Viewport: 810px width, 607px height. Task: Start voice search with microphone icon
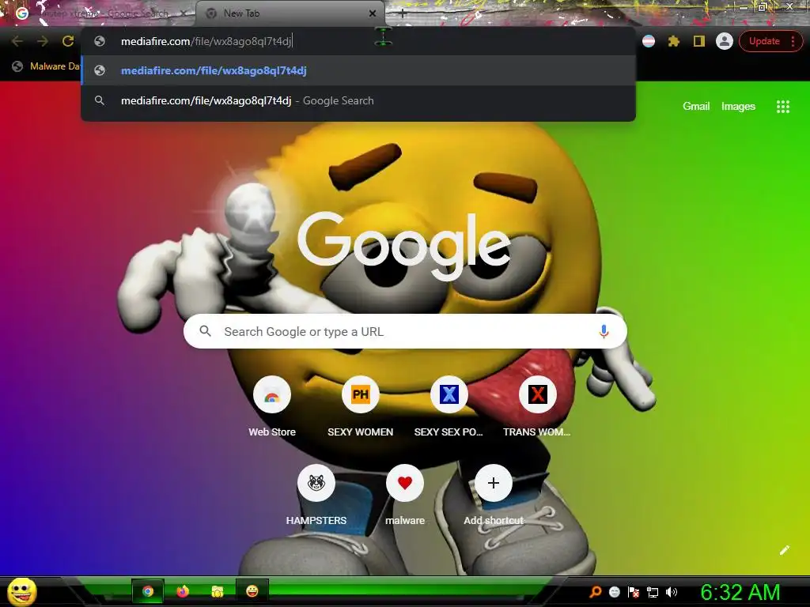tap(604, 331)
